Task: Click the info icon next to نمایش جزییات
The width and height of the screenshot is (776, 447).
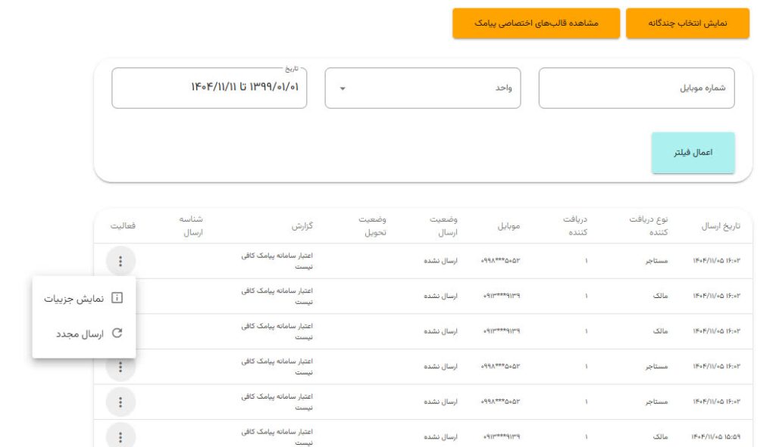Action: tap(117, 299)
